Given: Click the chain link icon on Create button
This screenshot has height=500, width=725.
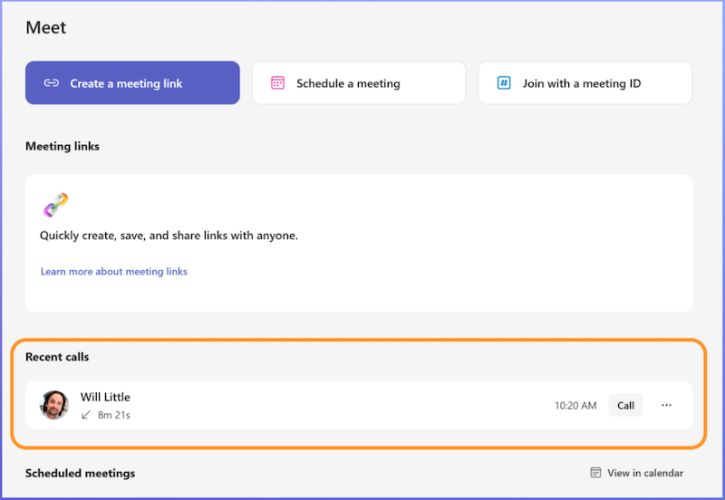Looking at the screenshot, I should tap(52, 83).
